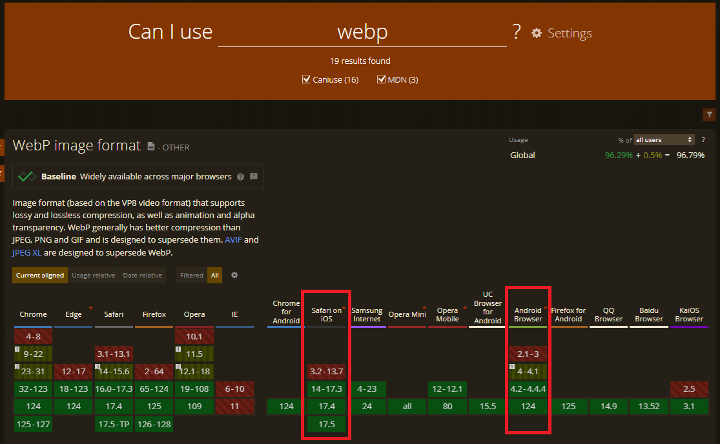Click the Chrome for Android header
Image resolution: width=720 pixels, height=444 pixels.
coord(286,312)
